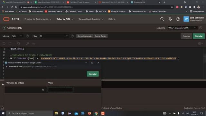
Task: Click code line 9 FECHA DATE
Action: pos(17,49)
